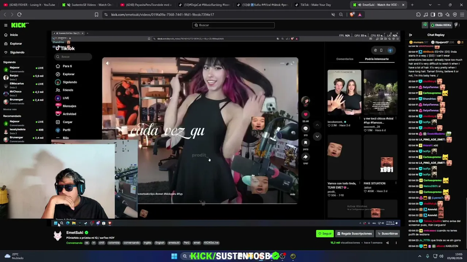Bookmark this page in address bar
The width and height of the screenshot is (467, 262).
(96, 15)
